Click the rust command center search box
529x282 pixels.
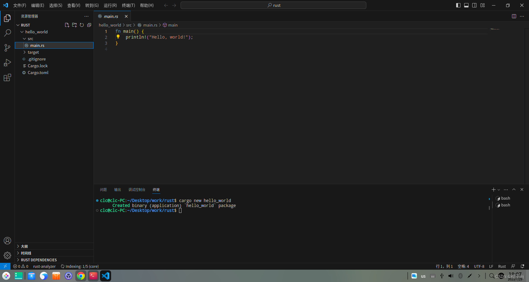tap(273, 5)
